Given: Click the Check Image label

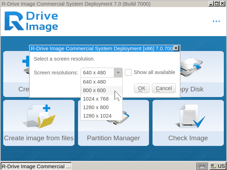Looking at the screenshot, I should pos(188,138).
